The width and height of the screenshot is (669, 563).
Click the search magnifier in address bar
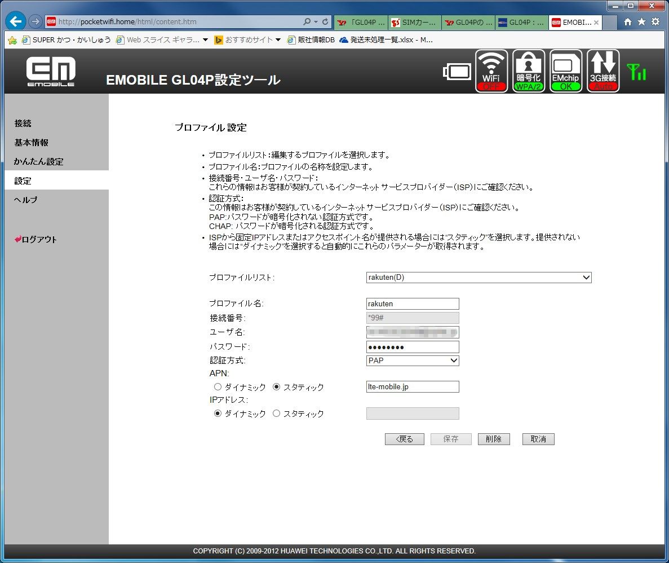pyautogui.click(x=307, y=21)
